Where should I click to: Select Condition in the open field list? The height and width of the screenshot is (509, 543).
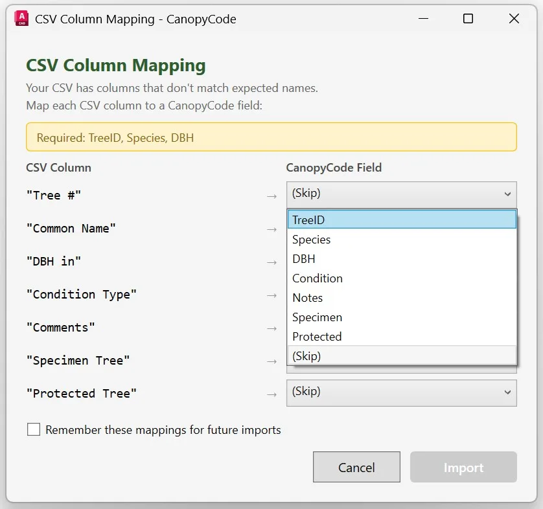pos(402,278)
